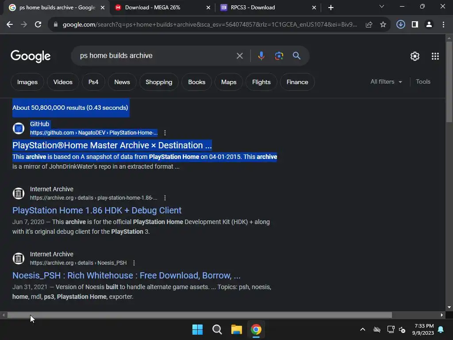The width and height of the screenshot is (453, 340).
Task: View site information lock icon
Action: click(x=56, y=25)
